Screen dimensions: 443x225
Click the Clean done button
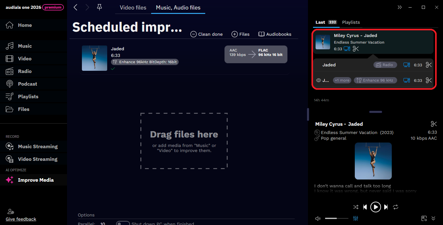206,34
